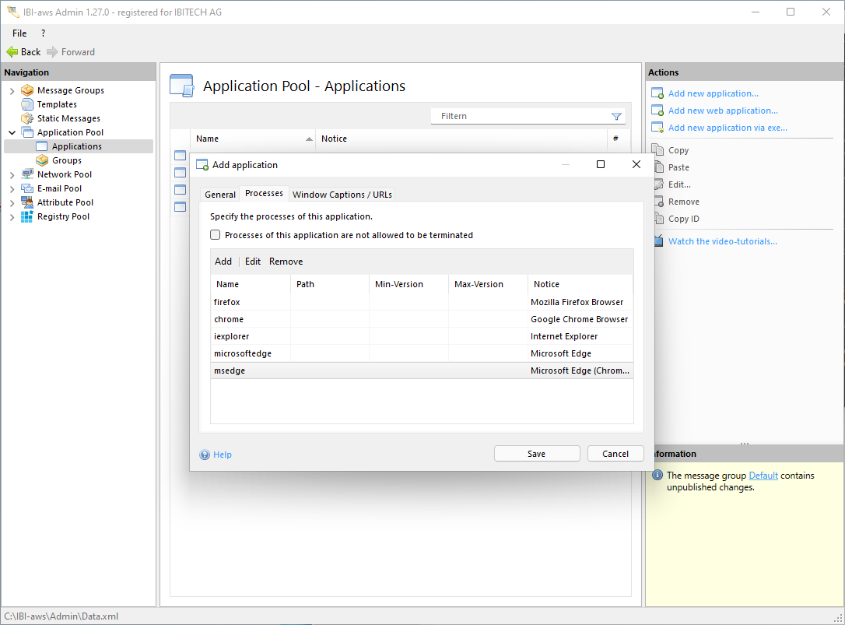Collapse the Application Pool tree node
Screen dimensions: 845x625
(12, 133)
